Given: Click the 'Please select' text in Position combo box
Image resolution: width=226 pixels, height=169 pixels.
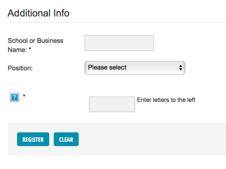Looking at the screenshot, I should pyautogui.click(x=107, y=67).
